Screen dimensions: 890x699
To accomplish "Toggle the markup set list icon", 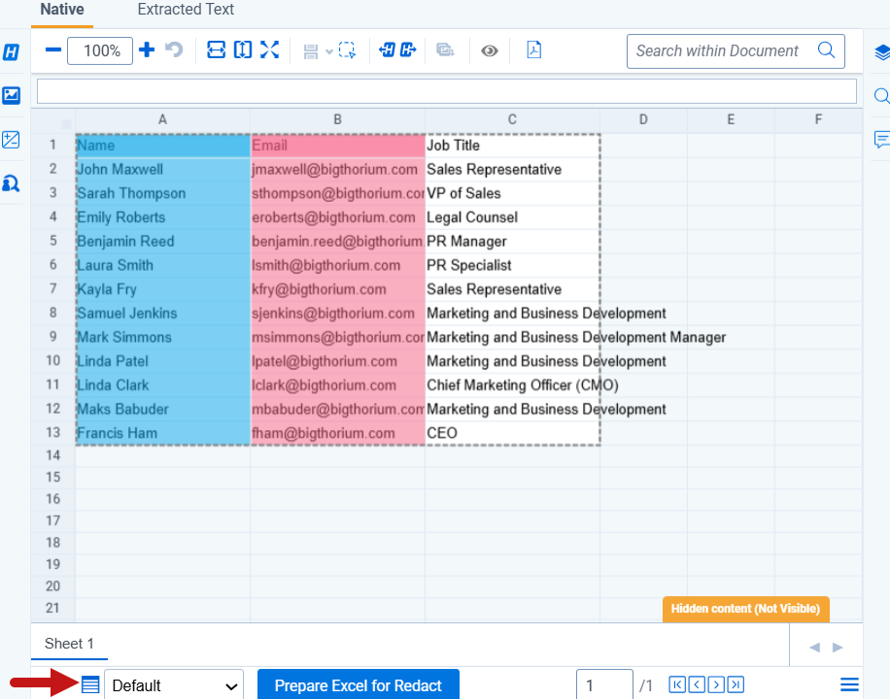I will pos(90,685).
